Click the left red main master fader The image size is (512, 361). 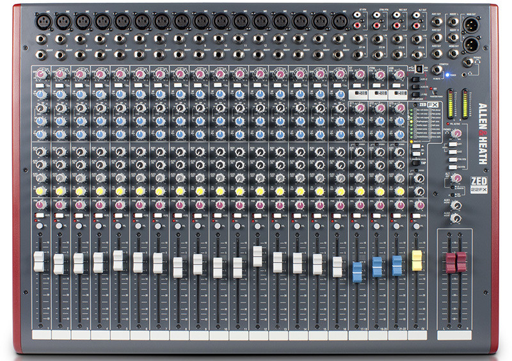(x=451, y=262)
